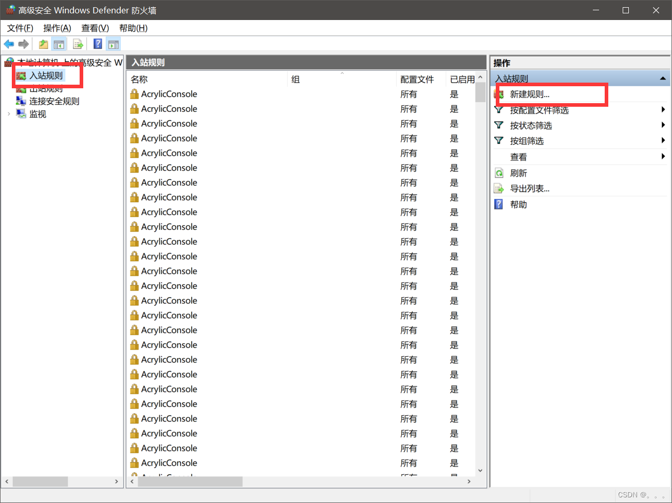Click 帮助 in the actions pane

[x=518, y=204]
